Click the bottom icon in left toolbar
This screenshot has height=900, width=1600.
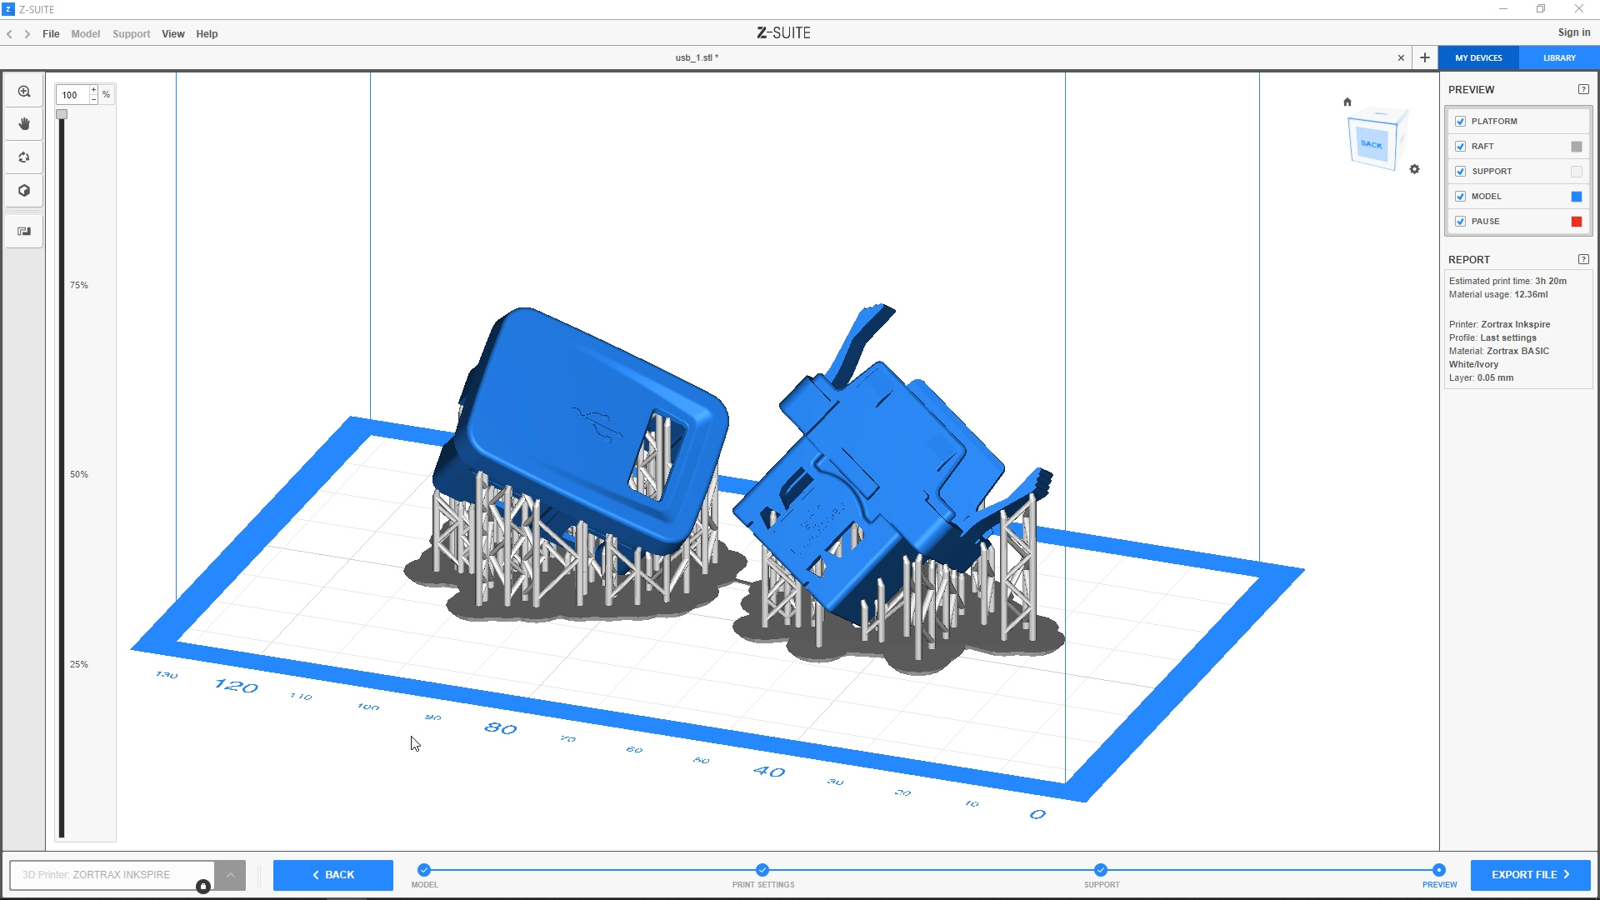pos(24,232)
